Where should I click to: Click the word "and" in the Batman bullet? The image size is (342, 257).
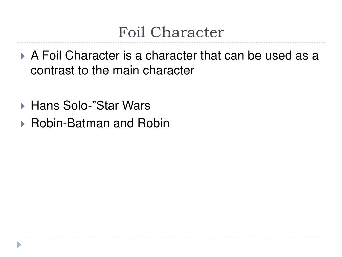point(124,123)
